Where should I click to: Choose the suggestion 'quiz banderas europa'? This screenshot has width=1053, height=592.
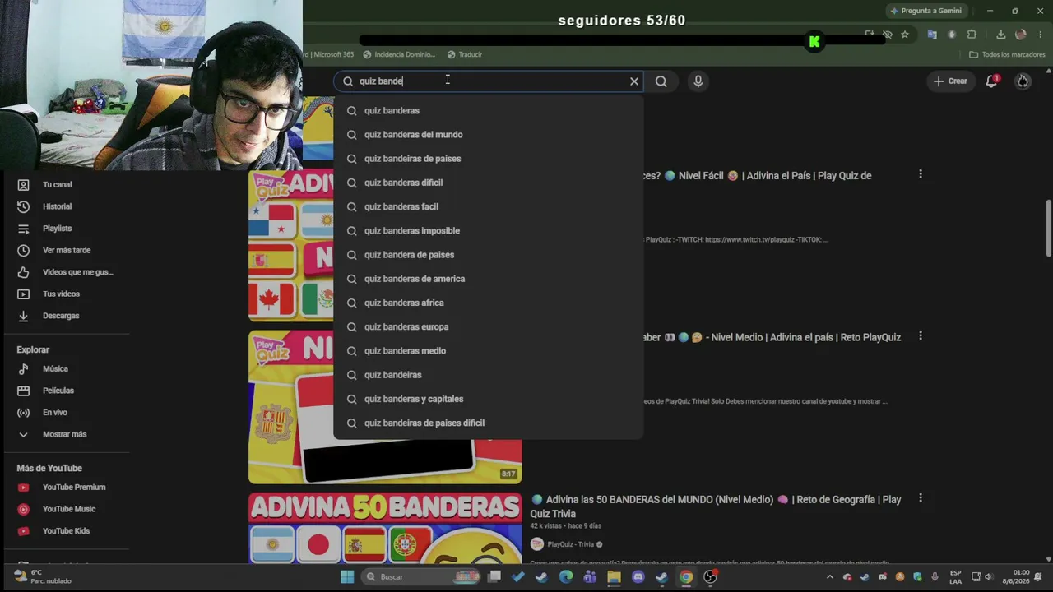[488, 326]
